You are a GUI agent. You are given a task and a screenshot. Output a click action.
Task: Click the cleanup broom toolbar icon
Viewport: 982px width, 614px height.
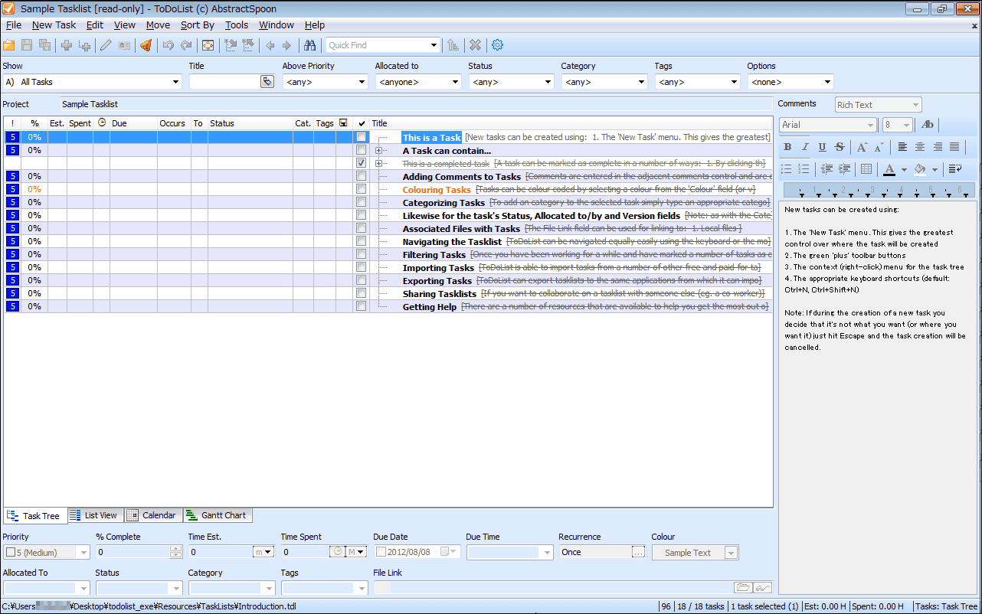pos(146,45)
